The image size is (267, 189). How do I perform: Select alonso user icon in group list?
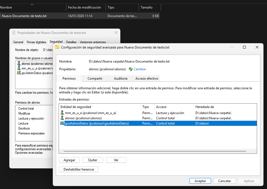[x=19, y=63]
